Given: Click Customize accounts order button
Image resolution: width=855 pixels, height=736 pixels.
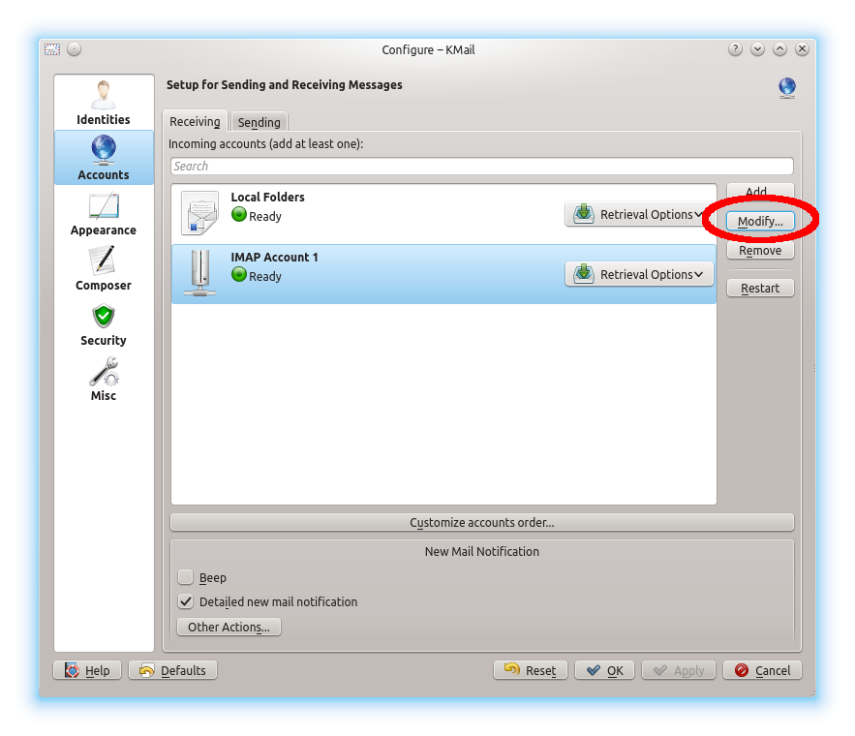Looking at the screenshot, I should (x=482, y=522).
